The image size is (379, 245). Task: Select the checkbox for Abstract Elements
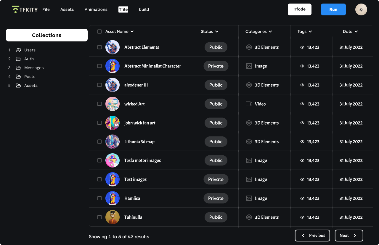pyautogui.click(x=99, y=47)
